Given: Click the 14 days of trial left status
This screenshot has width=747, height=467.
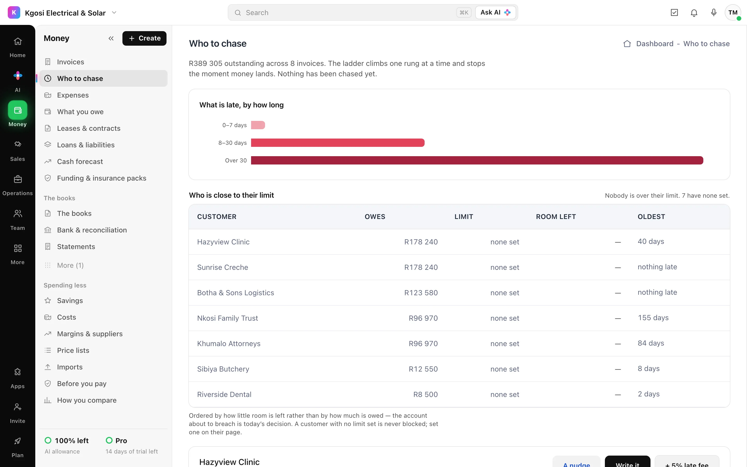Looking at the screenshot, I should pyautogui.click(x=132, y=451).
